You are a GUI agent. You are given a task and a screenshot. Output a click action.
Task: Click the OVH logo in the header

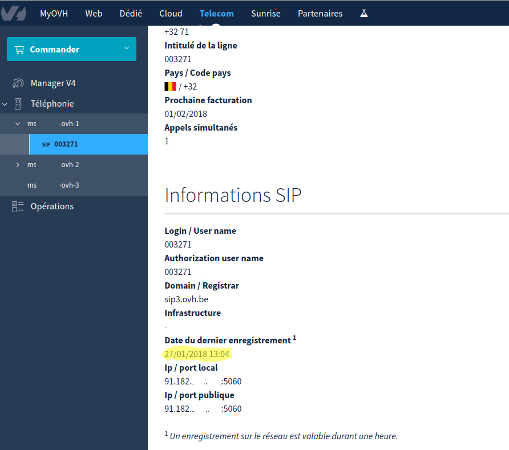point(14,13)
